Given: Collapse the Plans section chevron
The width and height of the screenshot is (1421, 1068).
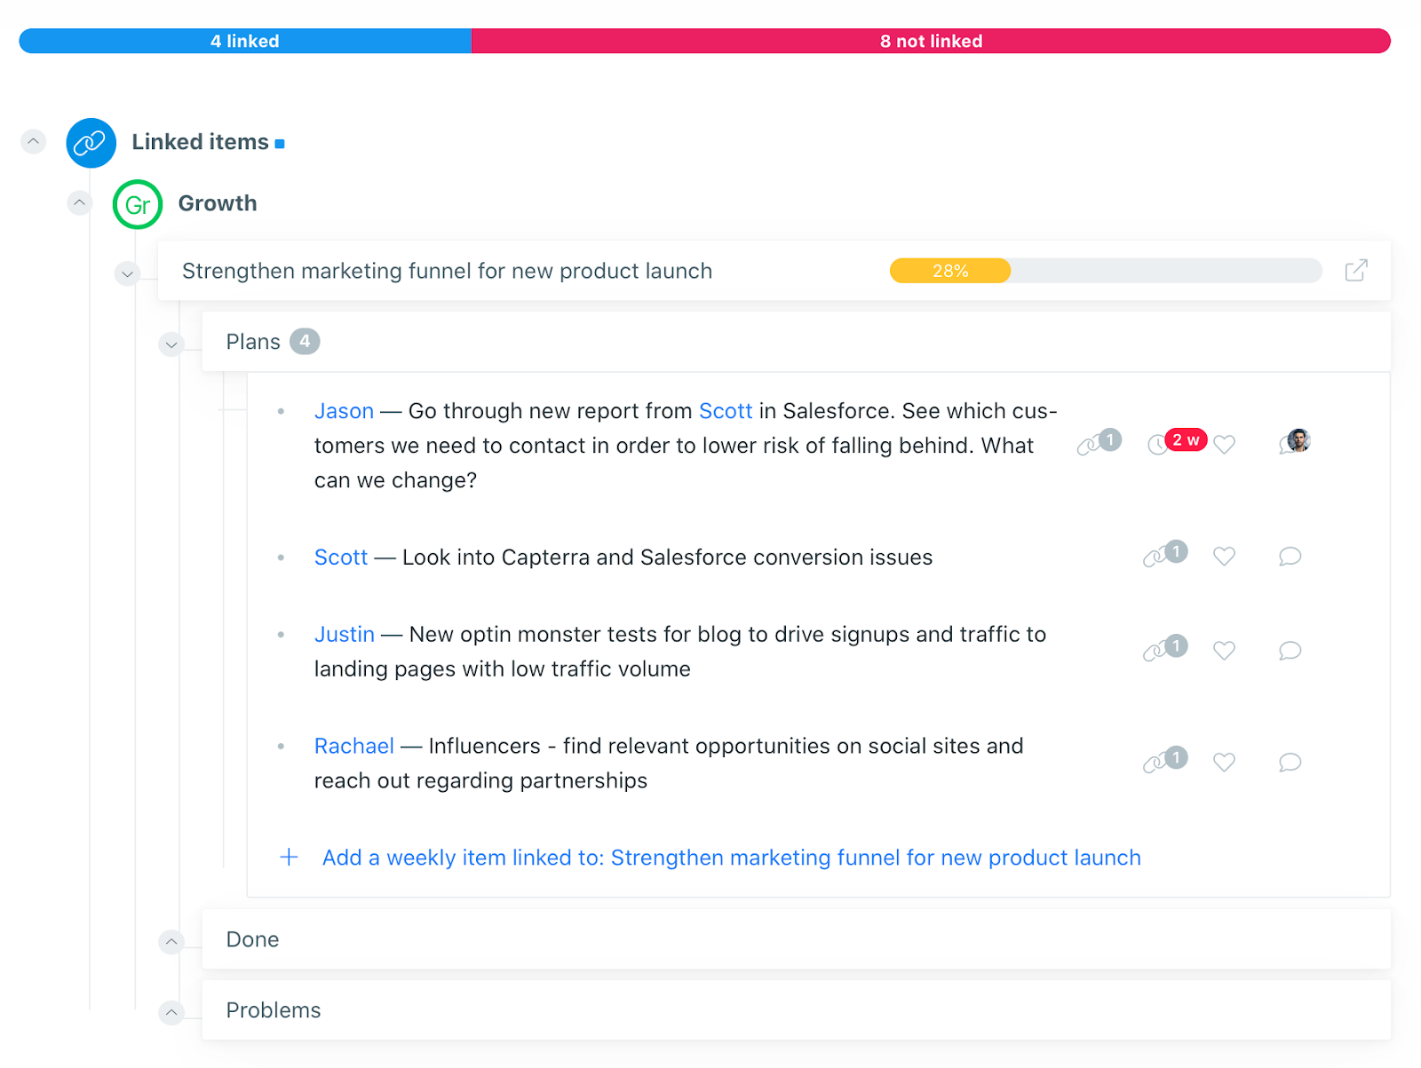Looking at the screenshot, I should click(x=171, y=344).
